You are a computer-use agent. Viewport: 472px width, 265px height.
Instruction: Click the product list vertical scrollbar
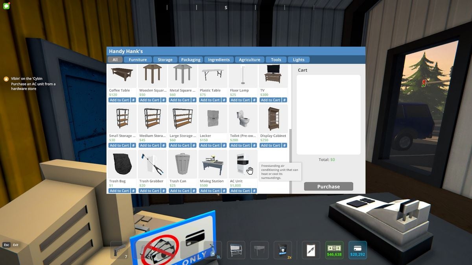tap(291, 161)
